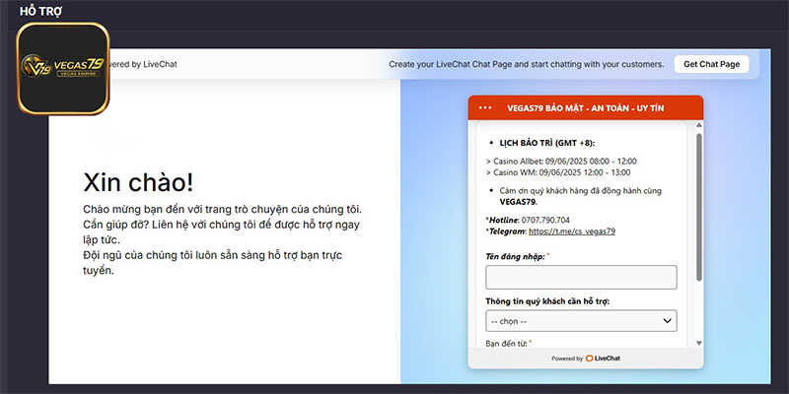Click the Hotline number 0707.790.704
789x394 pixels.
click(x=549, y=220)
